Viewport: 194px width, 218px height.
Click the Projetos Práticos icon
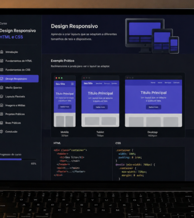coord(1,114)
